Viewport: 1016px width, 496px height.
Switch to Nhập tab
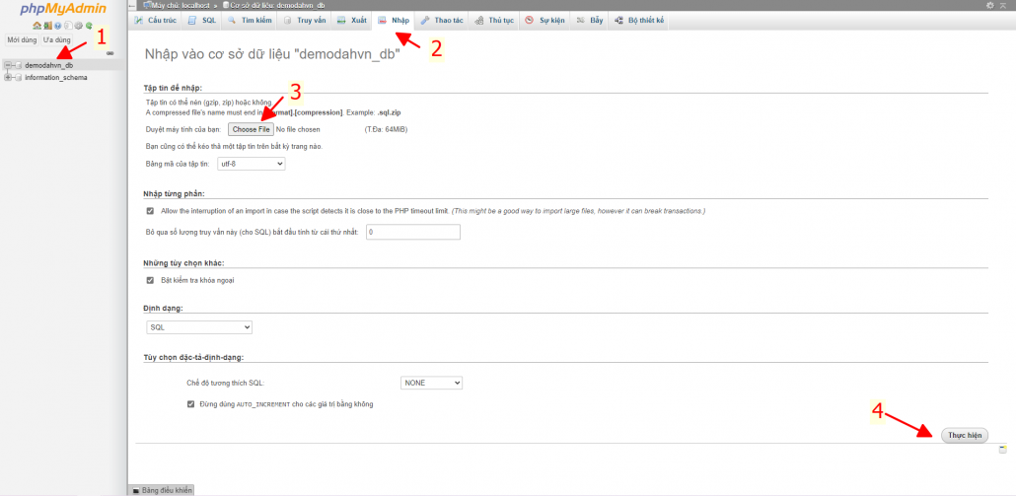[394, 20]
